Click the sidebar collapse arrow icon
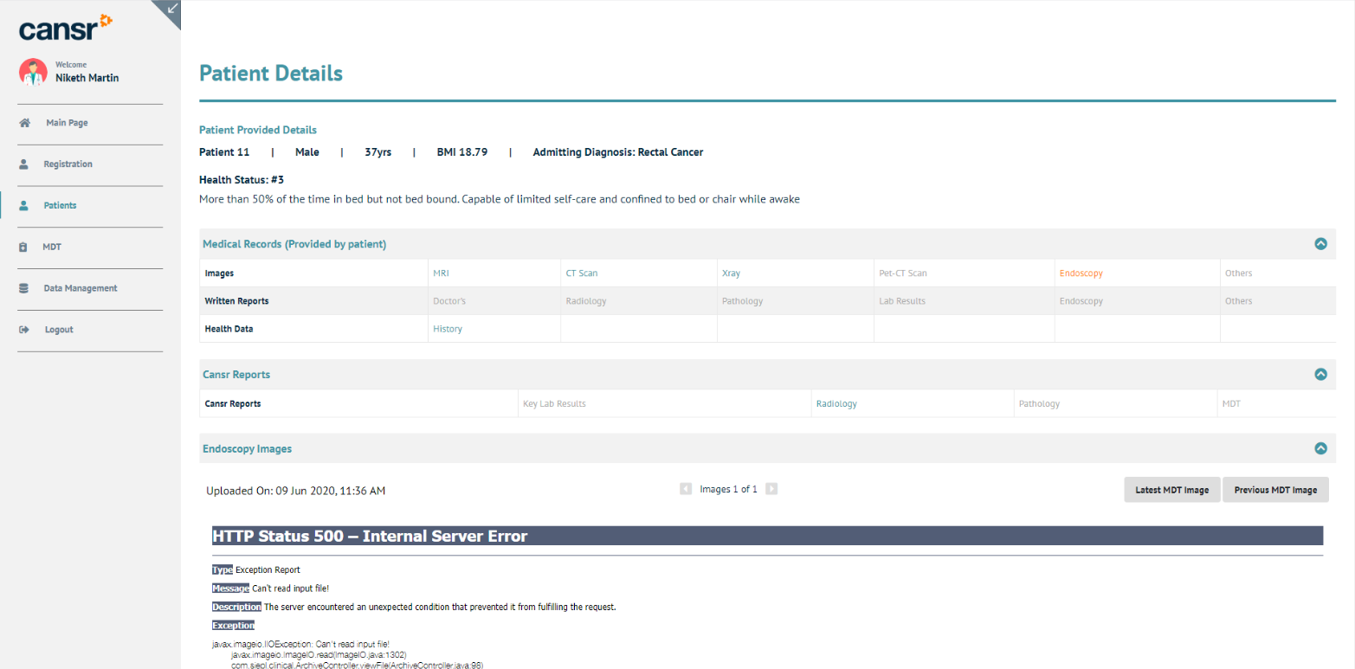Image resolution: width=1355 pixels, height=669 pixels. click(x=171, y=9)
